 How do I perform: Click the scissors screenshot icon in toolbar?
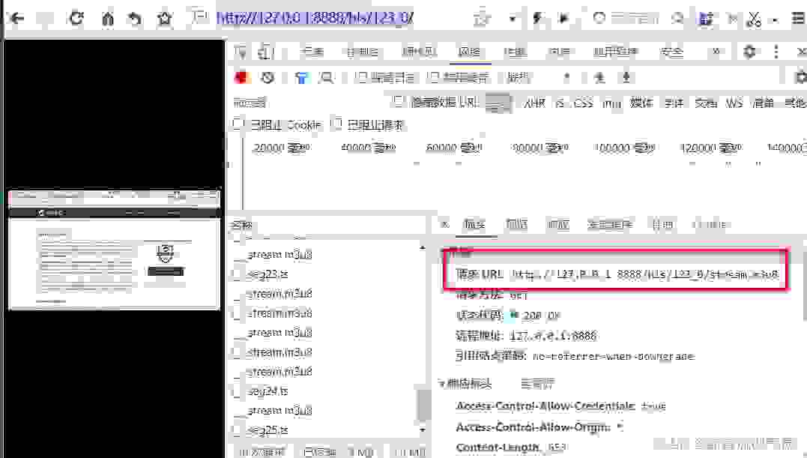[x=754, y=19]
